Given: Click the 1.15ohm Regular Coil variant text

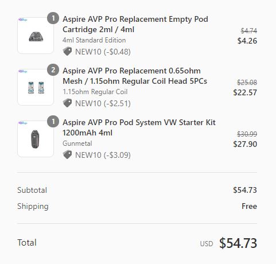Looking at the screenshot, I should [x=95, y=92].
